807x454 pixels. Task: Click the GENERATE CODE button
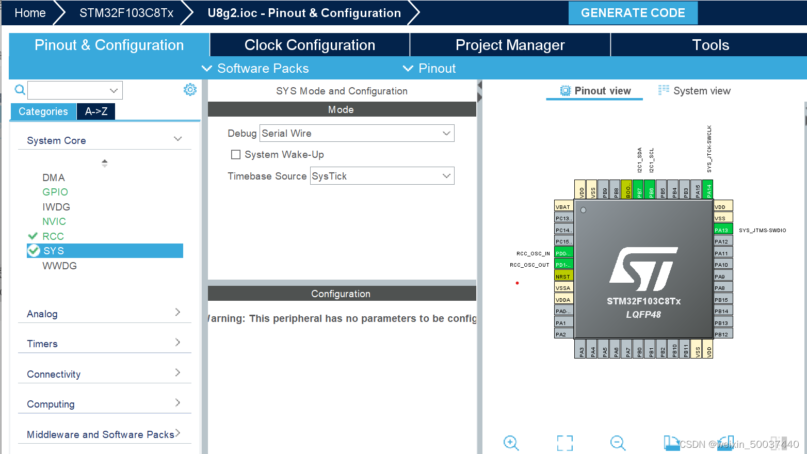(x=633, y=13)
